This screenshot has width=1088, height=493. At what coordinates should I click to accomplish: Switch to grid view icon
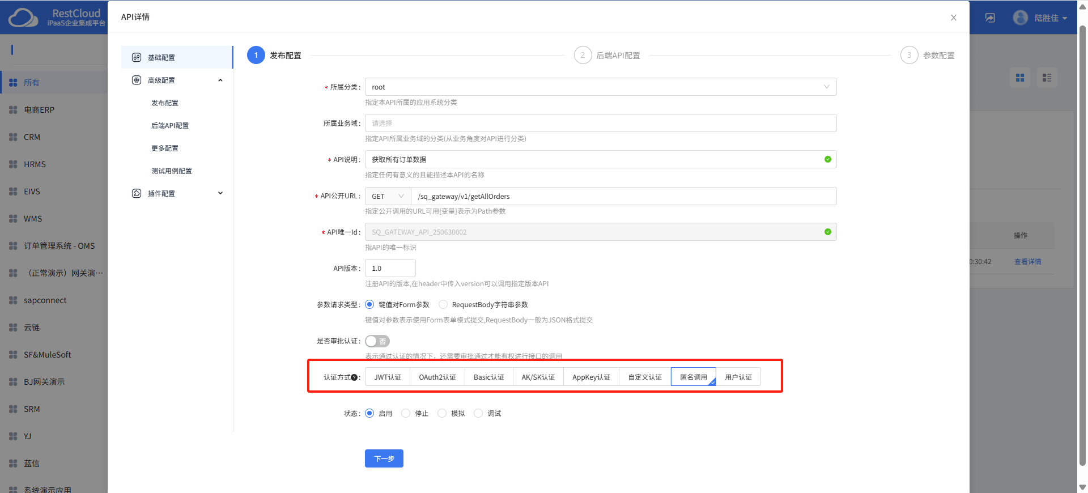pyautogui.click(x=1020, y=78)
